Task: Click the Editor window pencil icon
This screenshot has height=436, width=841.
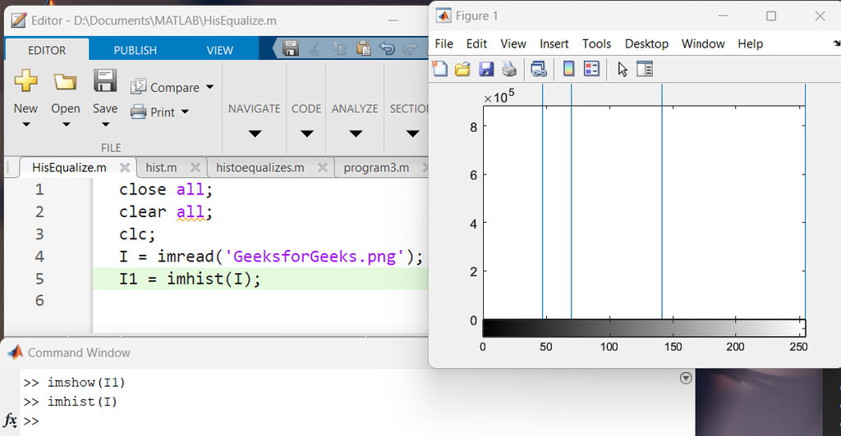Action: [18, 20]
